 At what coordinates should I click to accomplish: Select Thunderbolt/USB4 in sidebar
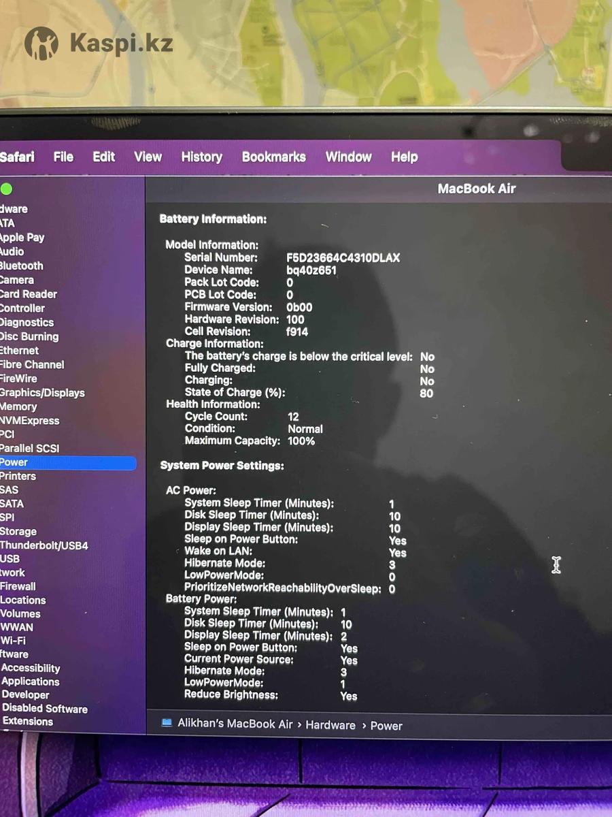coord(44,545)
